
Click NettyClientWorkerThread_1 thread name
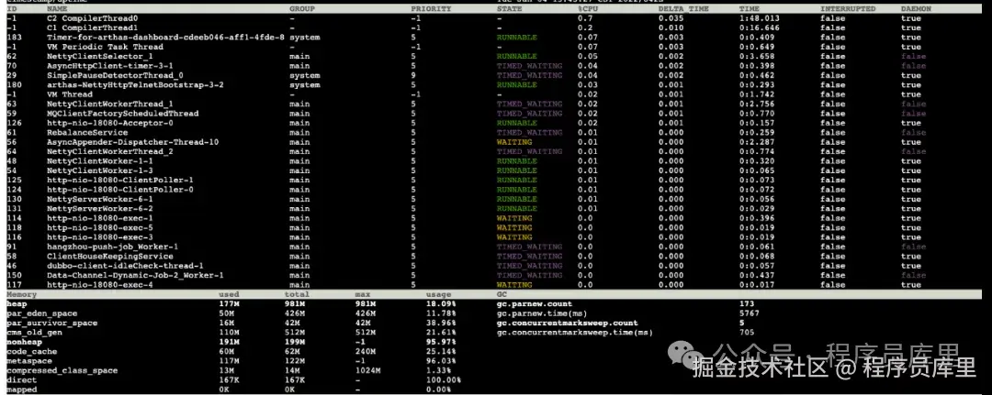110,104
